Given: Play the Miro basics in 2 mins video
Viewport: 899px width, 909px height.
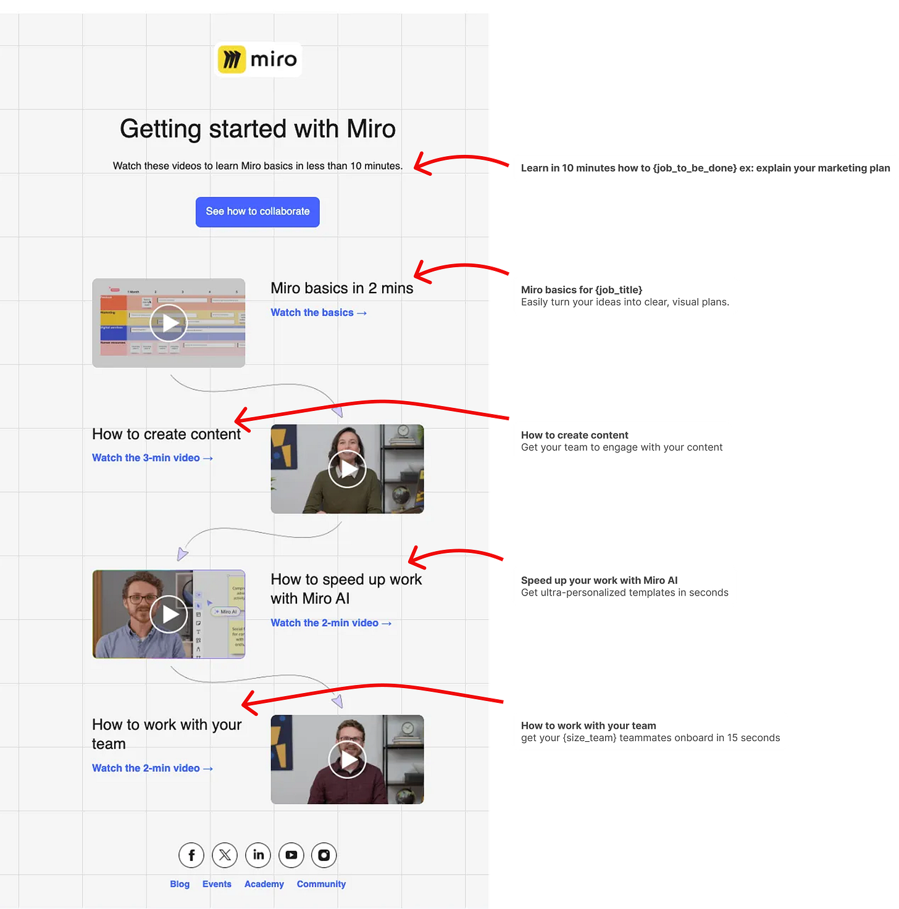Looking at the screenshot, I should pos(169,323).
